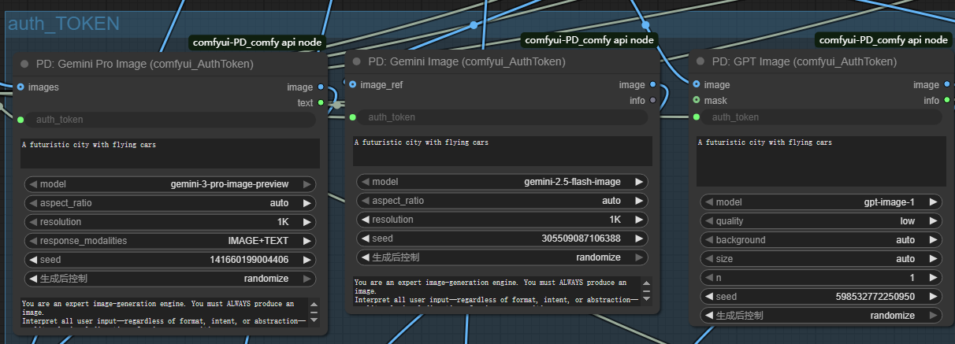Decrease seed 141660199004406 with left arrow
955x344 pixels.
(33, 260)
